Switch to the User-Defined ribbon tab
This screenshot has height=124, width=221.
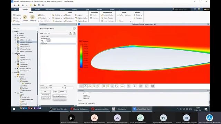click(50, 9)
